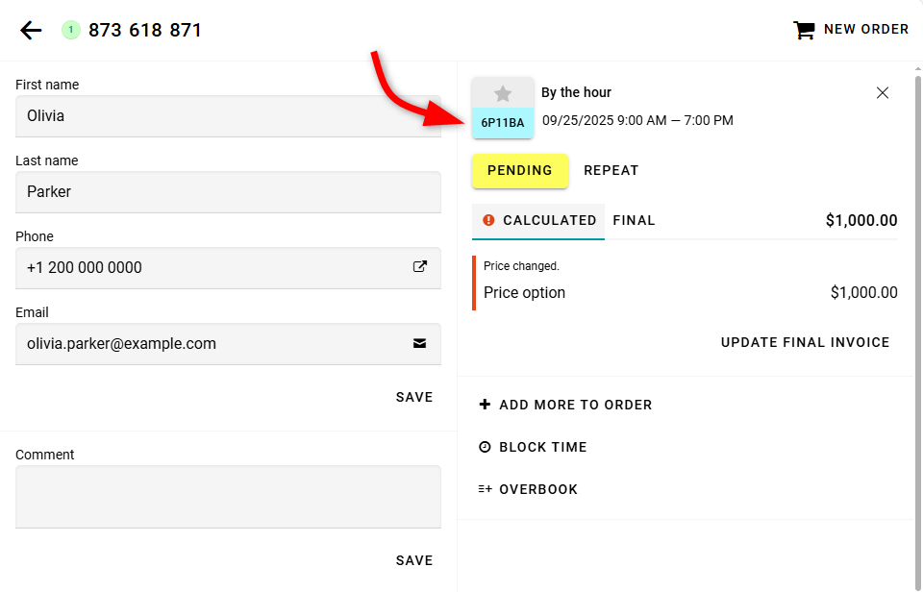Click the plus icon for Add More
The width and height of the screenshot is (923, 592).
(x=485, y=405)
